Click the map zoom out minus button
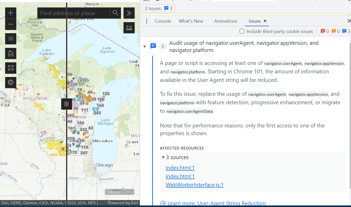351x207 pixels. point(11,24)
